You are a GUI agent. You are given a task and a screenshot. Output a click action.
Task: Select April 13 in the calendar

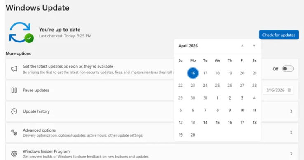[x=193, y=123]
